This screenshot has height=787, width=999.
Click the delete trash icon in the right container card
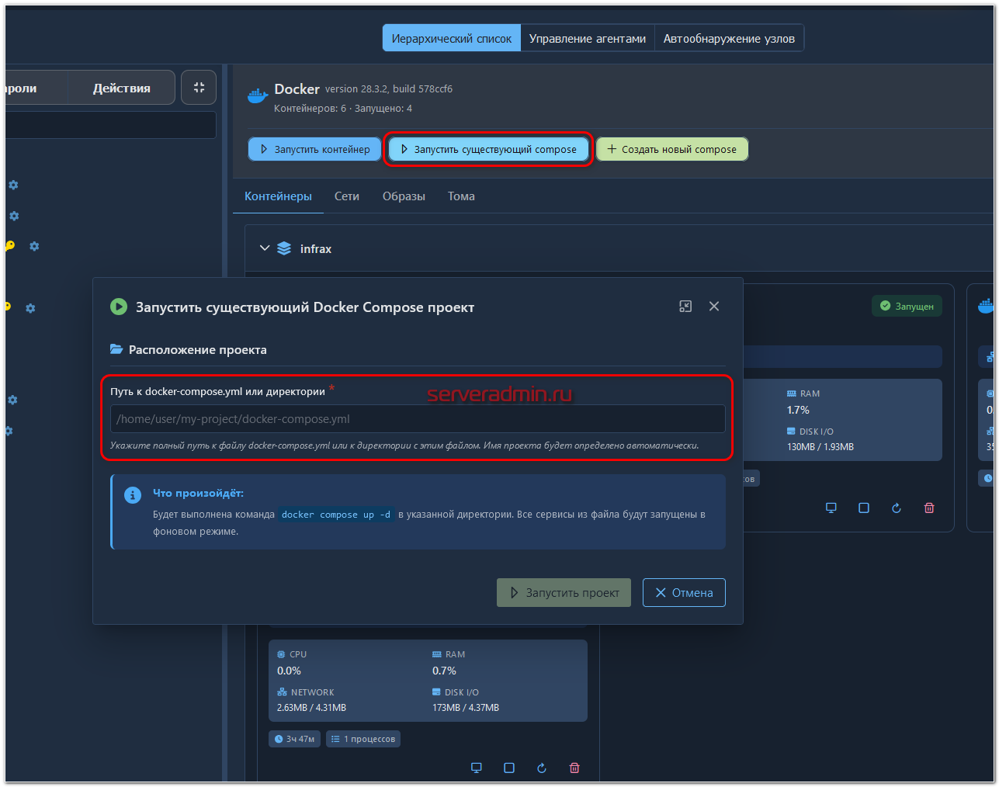click(x=929, y=508)
